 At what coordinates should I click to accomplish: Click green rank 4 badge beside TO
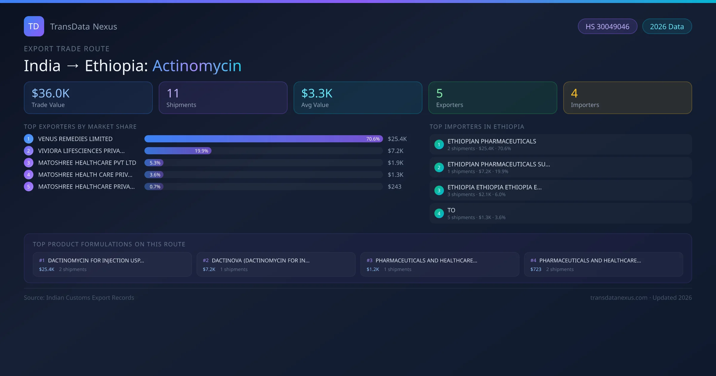(x=439, y=213)
